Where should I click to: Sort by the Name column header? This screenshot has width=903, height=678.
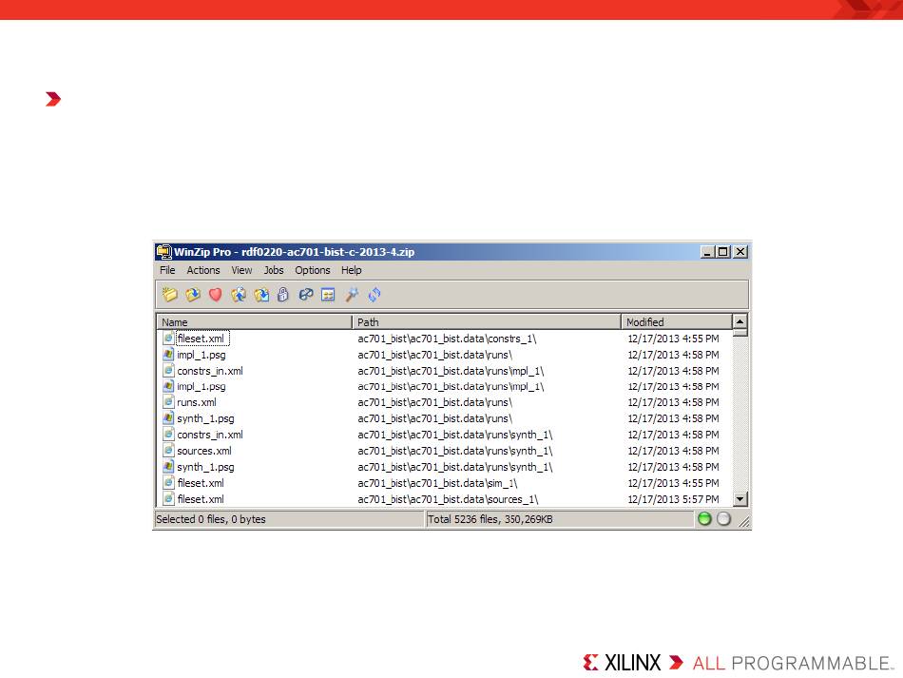254,322
